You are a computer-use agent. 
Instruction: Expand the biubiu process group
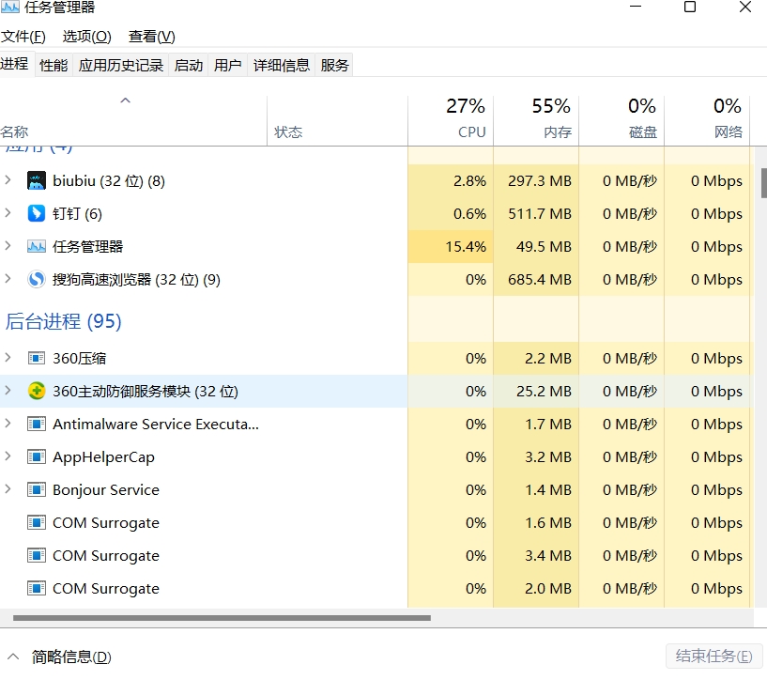coord(8,180)
